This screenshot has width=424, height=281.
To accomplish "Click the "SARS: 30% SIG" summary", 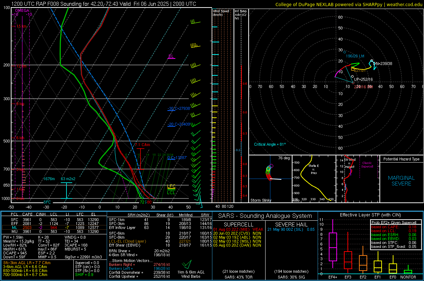I will click(x=291, y=277).
